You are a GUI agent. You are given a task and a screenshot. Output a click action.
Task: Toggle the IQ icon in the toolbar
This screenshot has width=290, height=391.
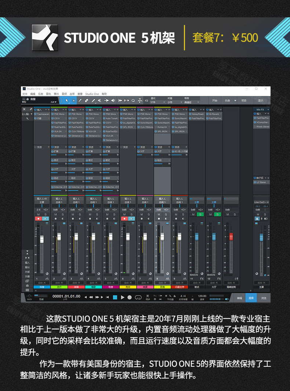pyautogui.click(x=146, y=101)
